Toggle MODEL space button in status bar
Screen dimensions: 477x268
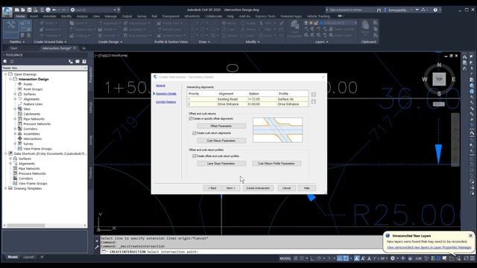(x=285, y=258)
